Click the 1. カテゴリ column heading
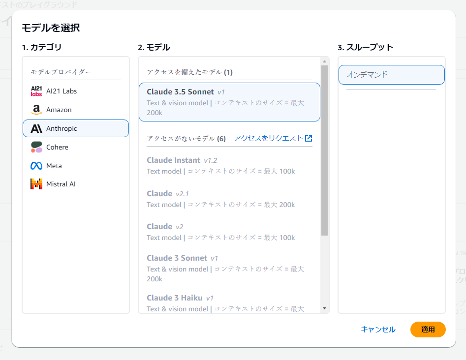 point(42,47)
